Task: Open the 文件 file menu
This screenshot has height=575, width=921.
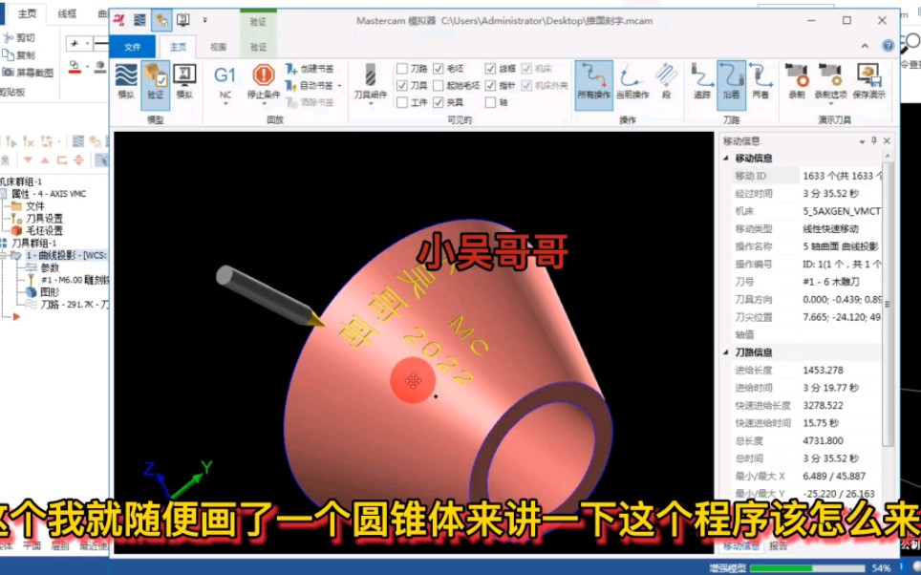Action: click(136, 46)
